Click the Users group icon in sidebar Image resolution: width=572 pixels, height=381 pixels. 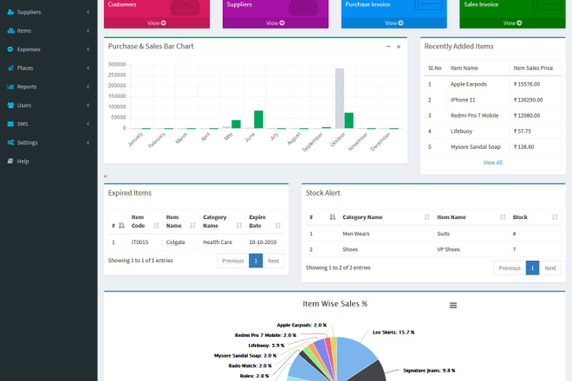[x=10, y=105]
